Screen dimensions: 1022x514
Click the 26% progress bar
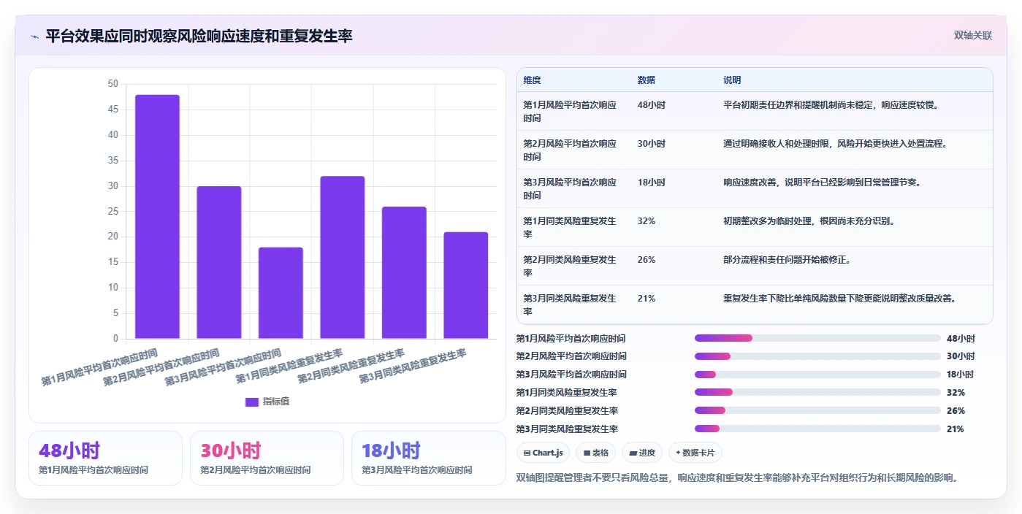point(817,410)
